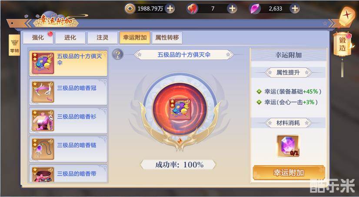Add more goldfish currency with plus button
The width and height of the screenshot is (359, 197).
[232, 9]
